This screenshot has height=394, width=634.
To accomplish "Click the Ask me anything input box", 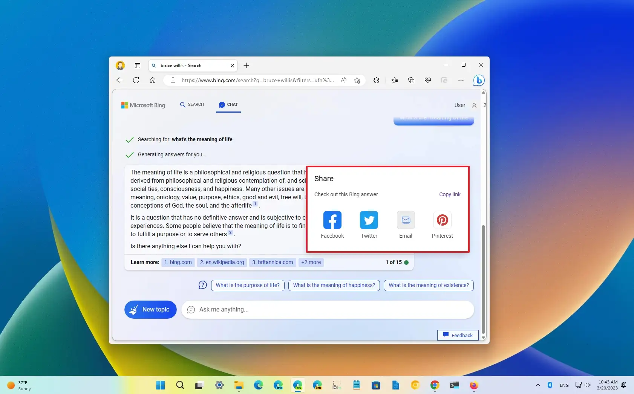I will (x=327, y=310).
